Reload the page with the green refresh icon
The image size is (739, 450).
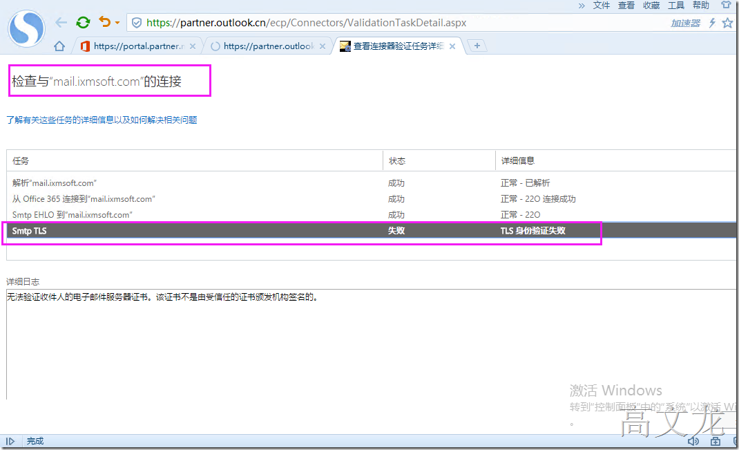tap(84, 22)
